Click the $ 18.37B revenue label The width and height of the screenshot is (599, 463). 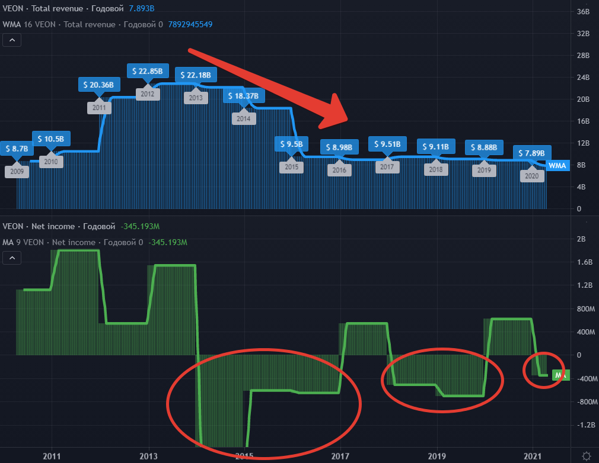tap(243, 96)
